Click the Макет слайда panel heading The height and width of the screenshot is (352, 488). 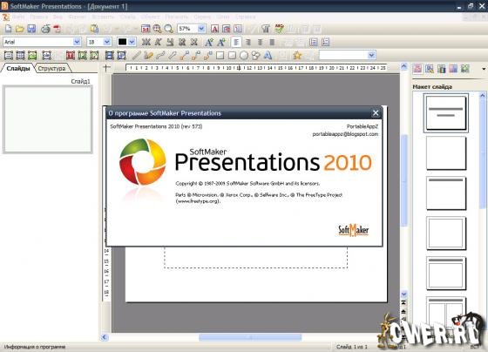pos(432,87)
